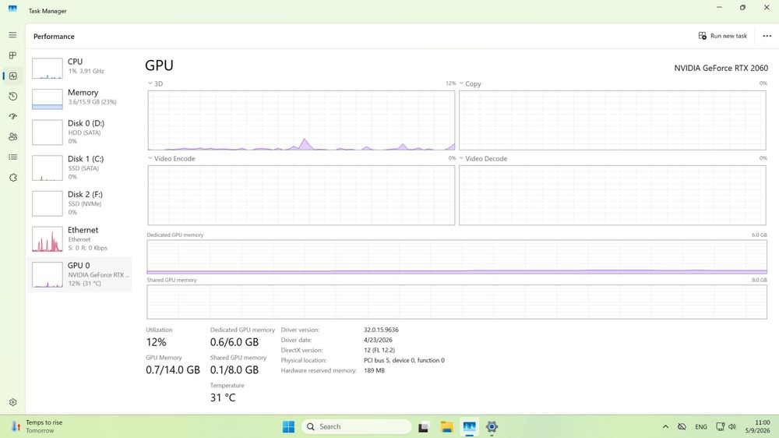The width and height of the screenshot is (779, 438).
Task: Click the Dedicated GPU memory graph
Action: 456,257
